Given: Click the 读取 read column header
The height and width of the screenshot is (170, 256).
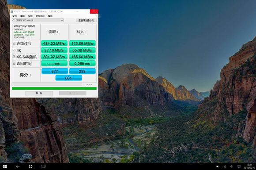Looking at the screenshot, I should coord(53,32).
